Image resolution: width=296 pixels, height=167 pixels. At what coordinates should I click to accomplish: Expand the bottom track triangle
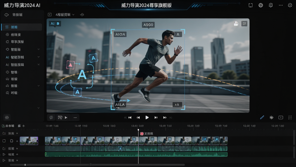pos(4,160)
